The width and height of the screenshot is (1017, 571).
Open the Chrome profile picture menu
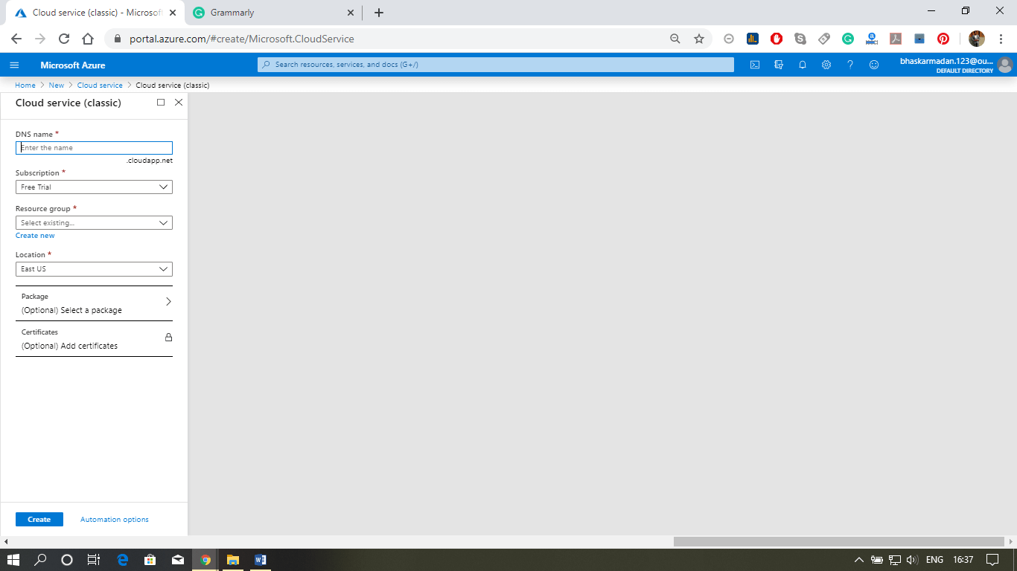click(977, 39)
